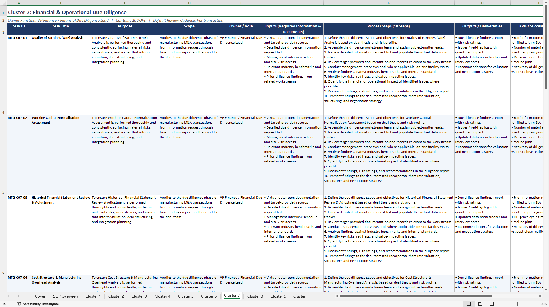Select Cost Structure & Manufacturing Overhead cell
This screenshot has height=307, width=549.
click(x=61, y=283)
